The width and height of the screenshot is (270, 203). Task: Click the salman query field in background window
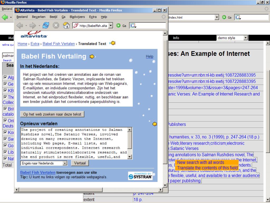point(8,56)
